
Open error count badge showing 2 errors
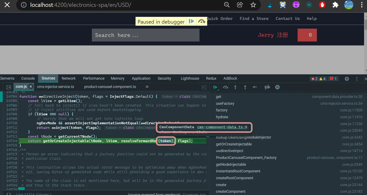314,79
